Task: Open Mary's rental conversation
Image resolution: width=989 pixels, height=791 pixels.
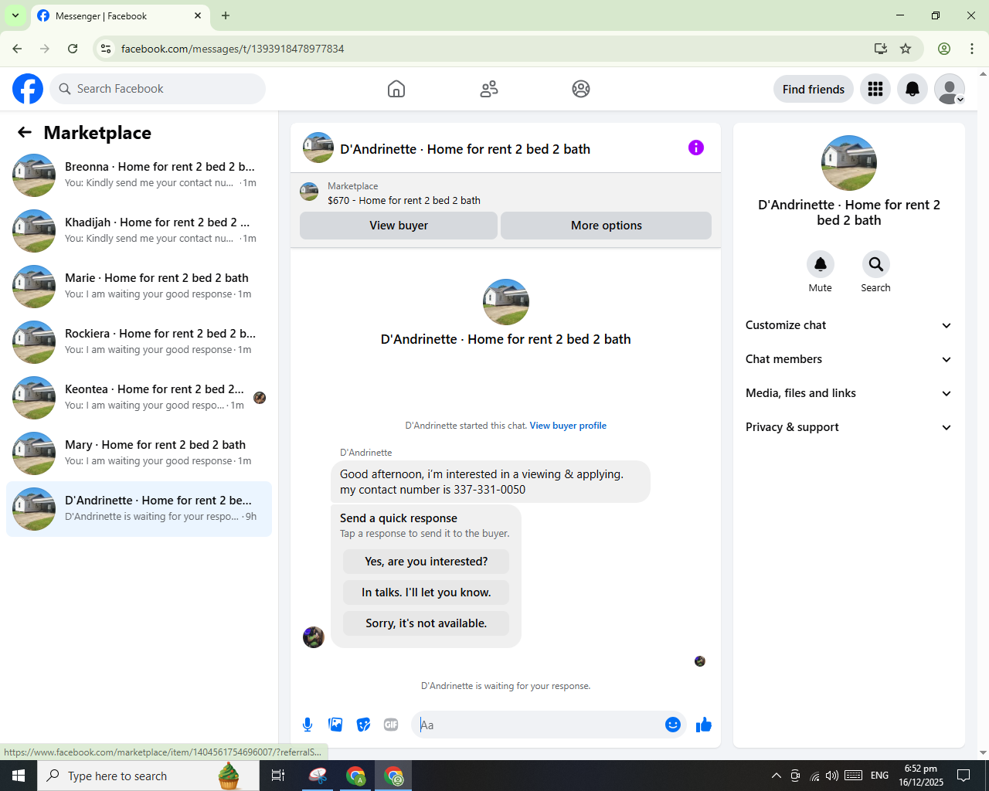Action: click(139, 453)
